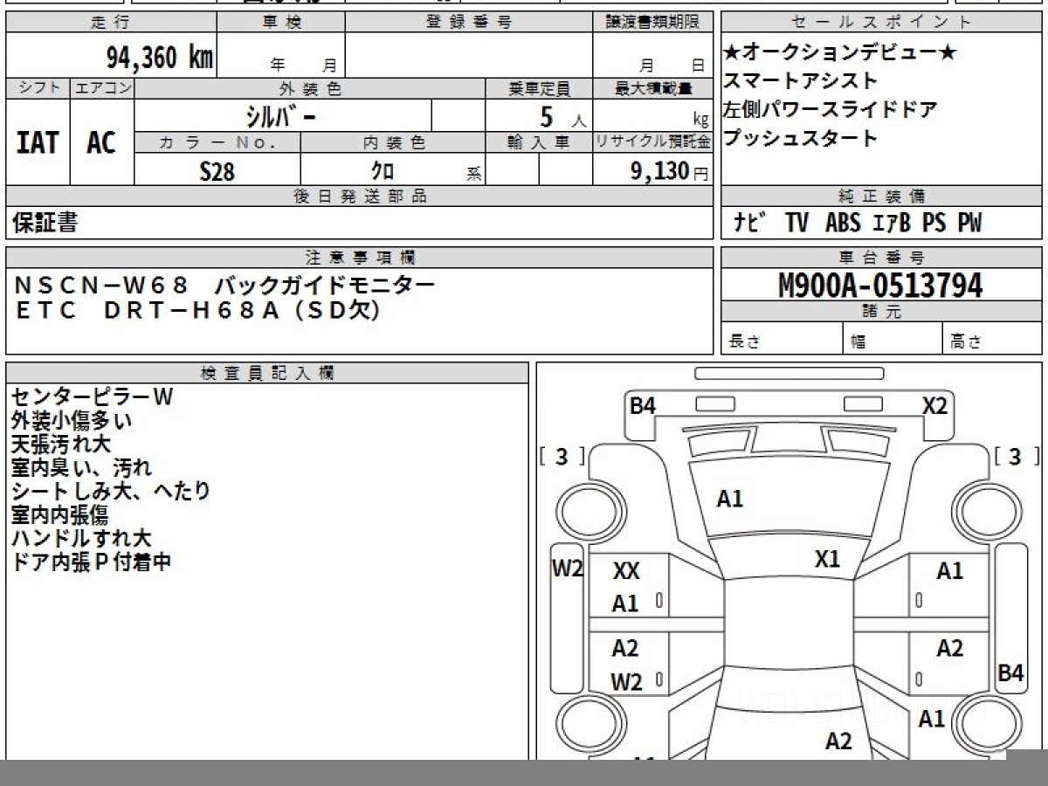Click the 左側パワースライドドア line

(831, 110)
